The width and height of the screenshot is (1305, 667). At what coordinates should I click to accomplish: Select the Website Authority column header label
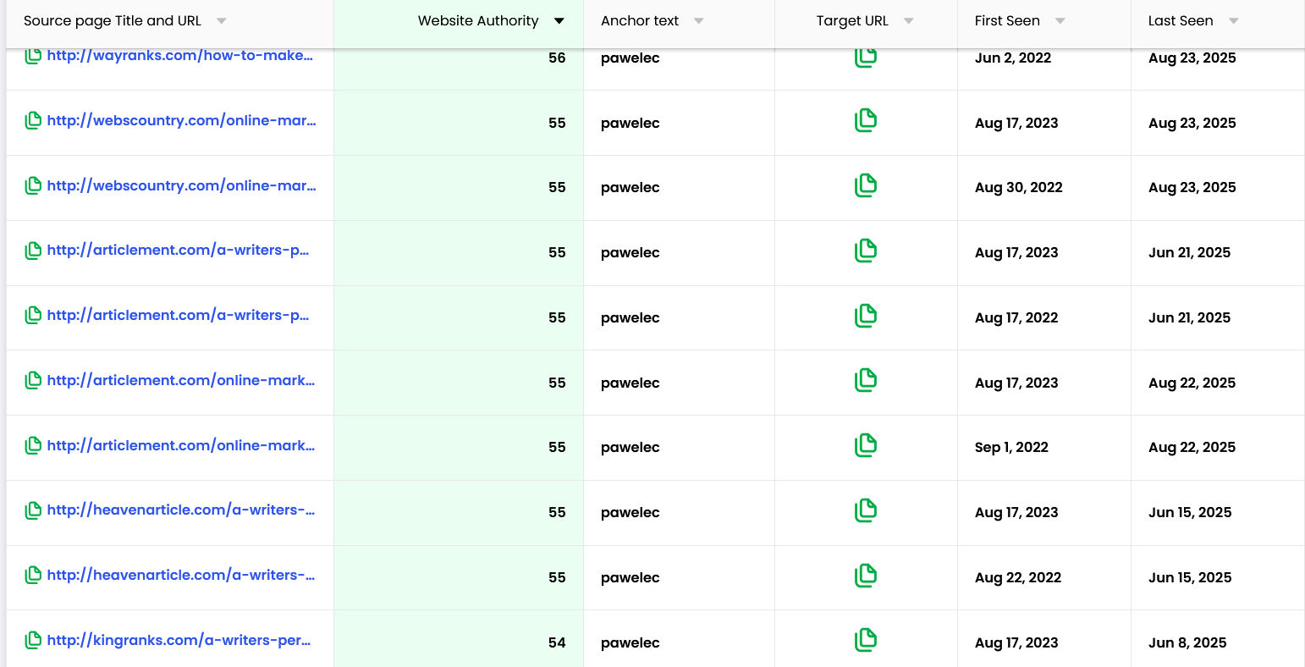(x=477, y=21)
